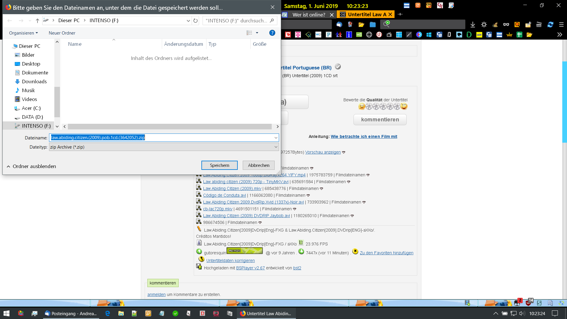
Task: Select Downloads in navigation pane
Action: [x=34, y=82]
